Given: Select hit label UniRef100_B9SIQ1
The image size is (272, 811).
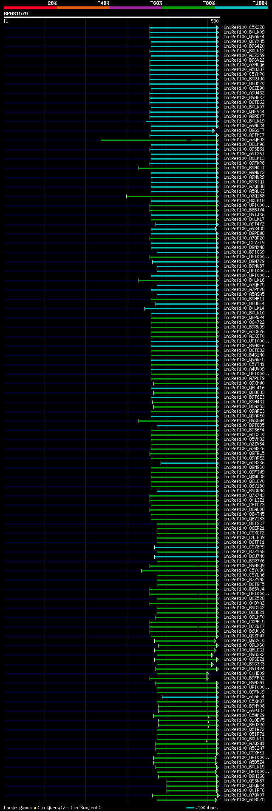Looking at the screenshot, I should tap(244, 182).
